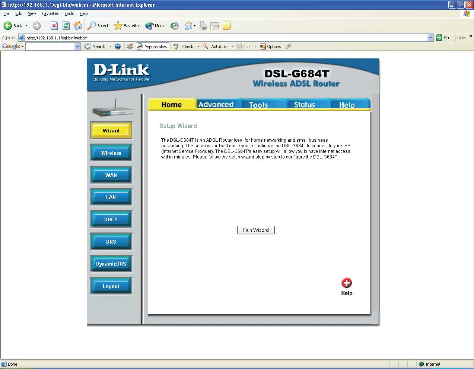This screenshot has width=474, height=369.
Task: Click the Edit page icon
Action: [215, 26]
